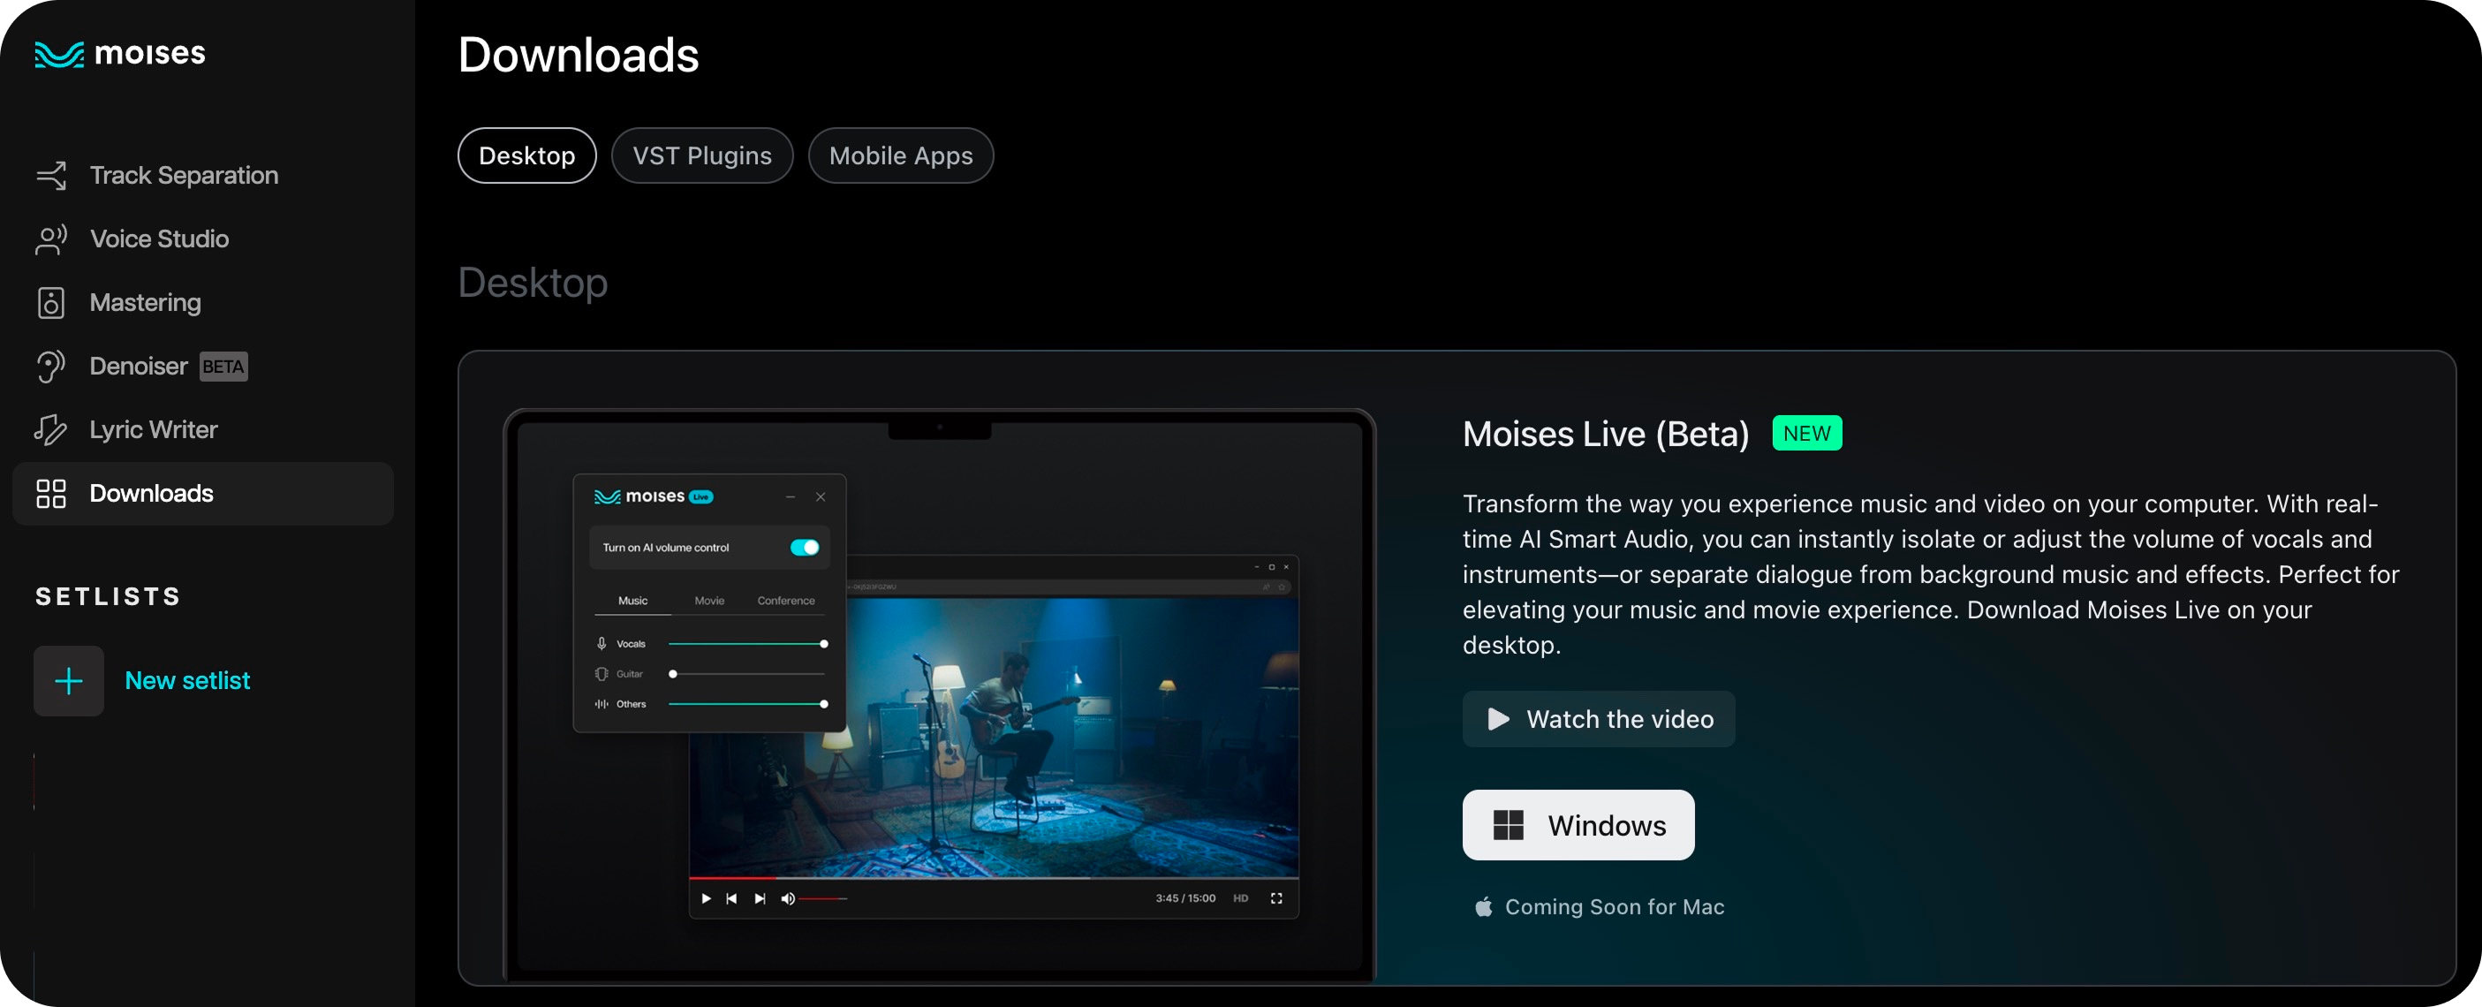Click the Watch the video button
The height and width of the screenshot is (1007, 2482).
pyautogui.click(x=1598, y=718)
